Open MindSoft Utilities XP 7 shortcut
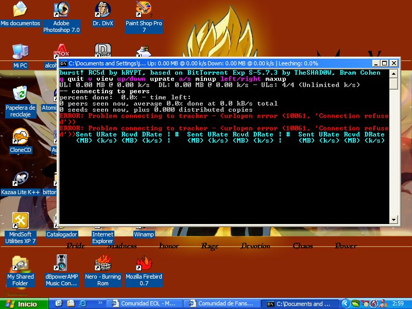412x309 pixels. point(20,228)
